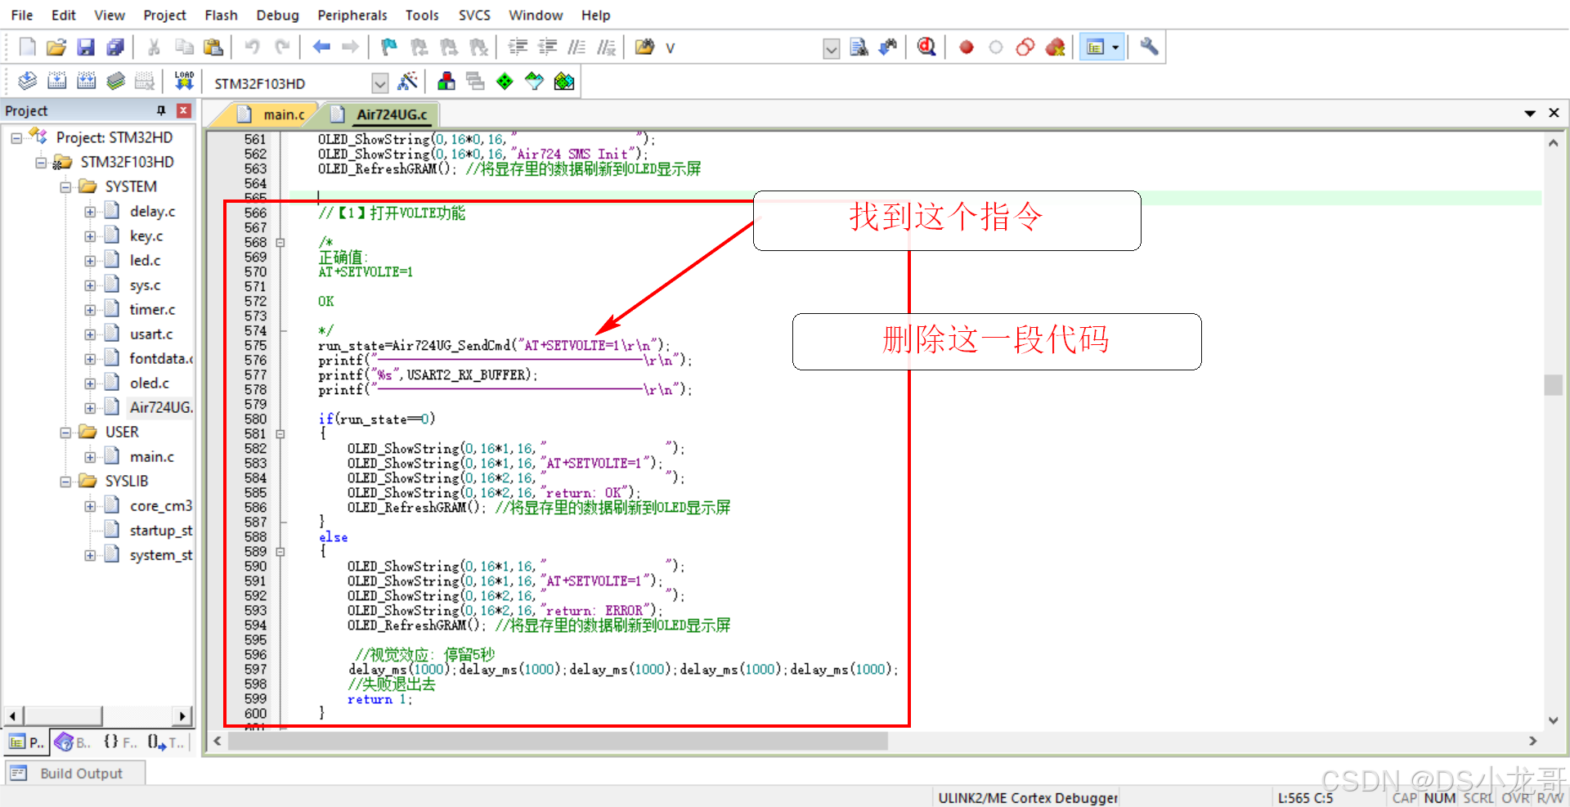Click the Undo arrow icon
The image size is (1570, 807).
[253, 47]
